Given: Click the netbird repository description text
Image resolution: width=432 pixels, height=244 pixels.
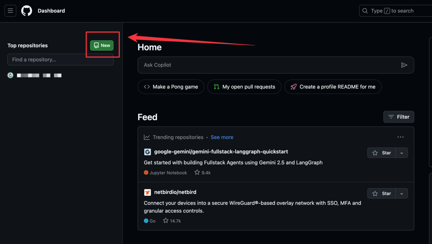Looking at the screenshot, I should 252,207.
